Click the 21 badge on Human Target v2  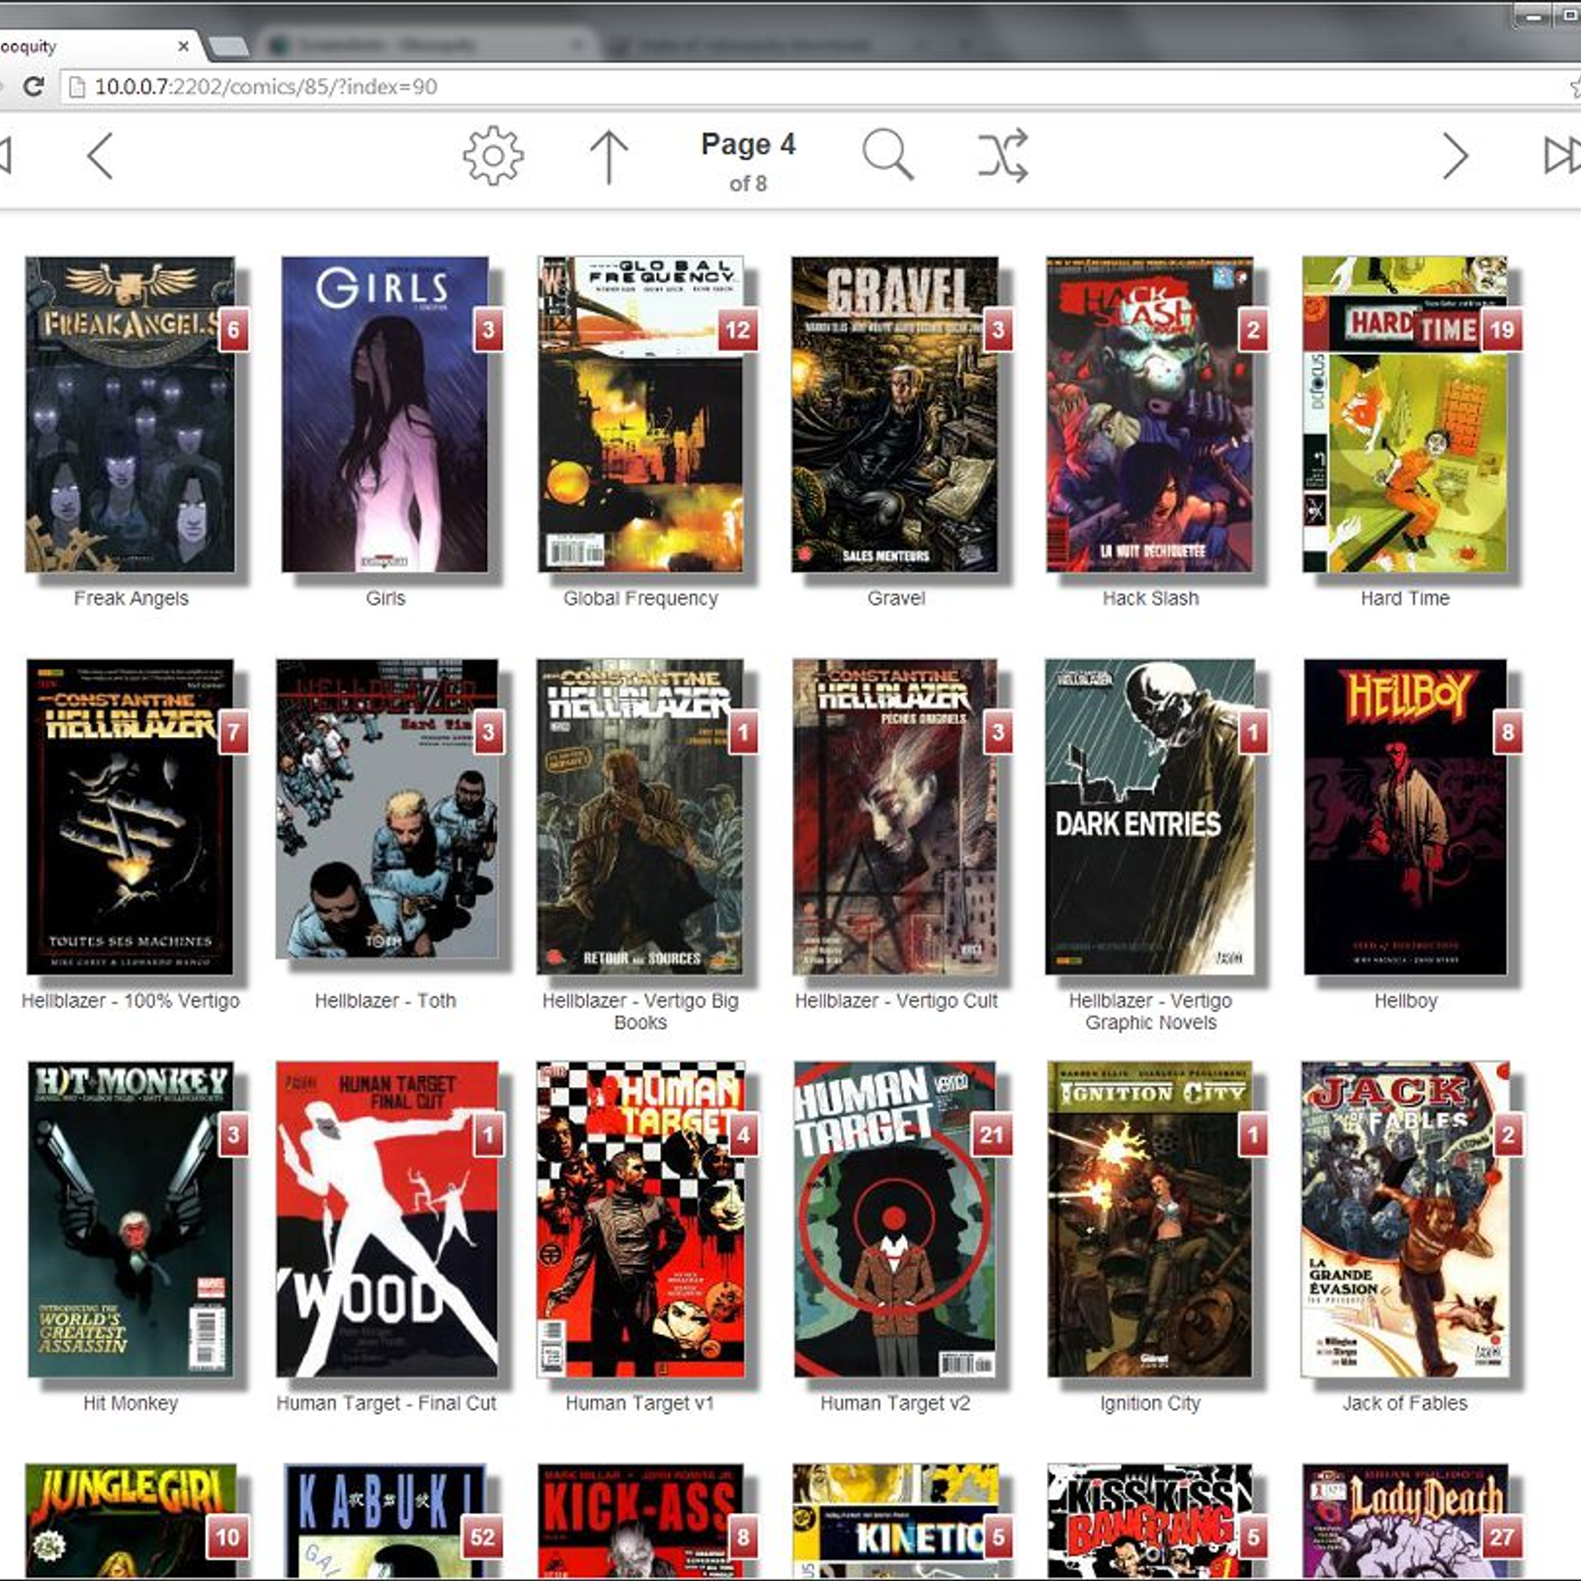tap(992, 1134)
